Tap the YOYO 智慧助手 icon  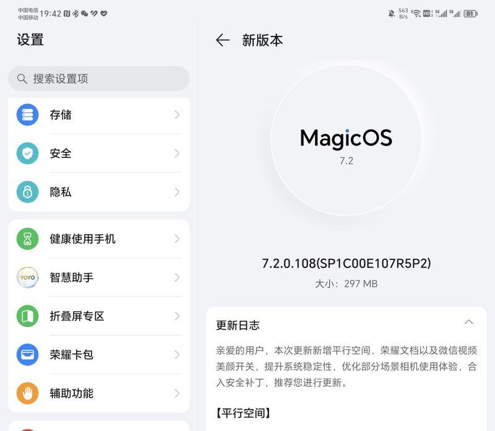point(27,277)
